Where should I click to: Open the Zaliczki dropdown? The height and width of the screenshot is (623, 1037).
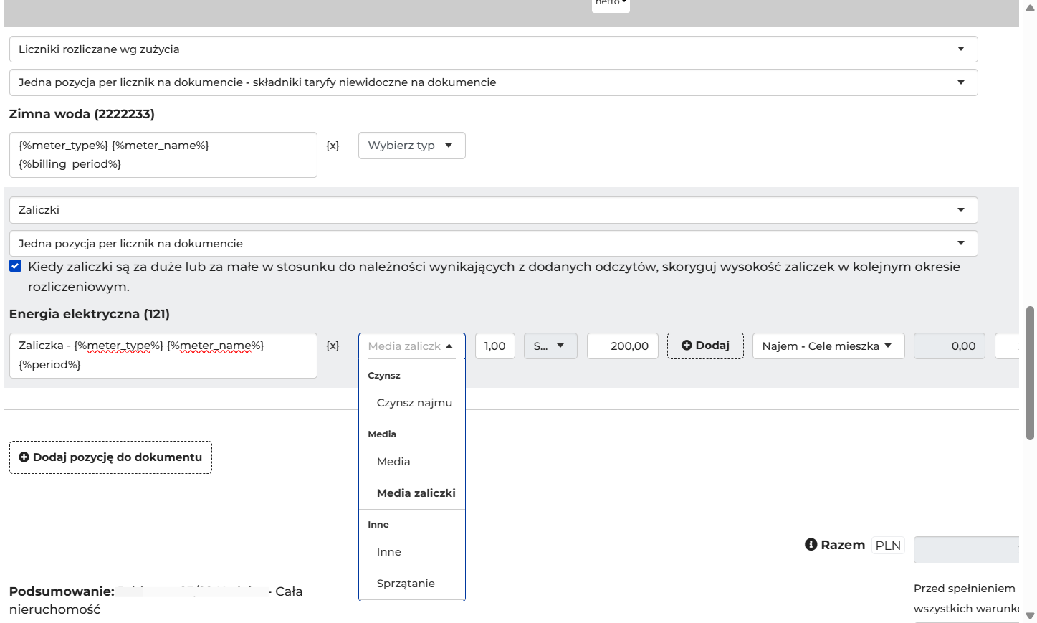494,210
